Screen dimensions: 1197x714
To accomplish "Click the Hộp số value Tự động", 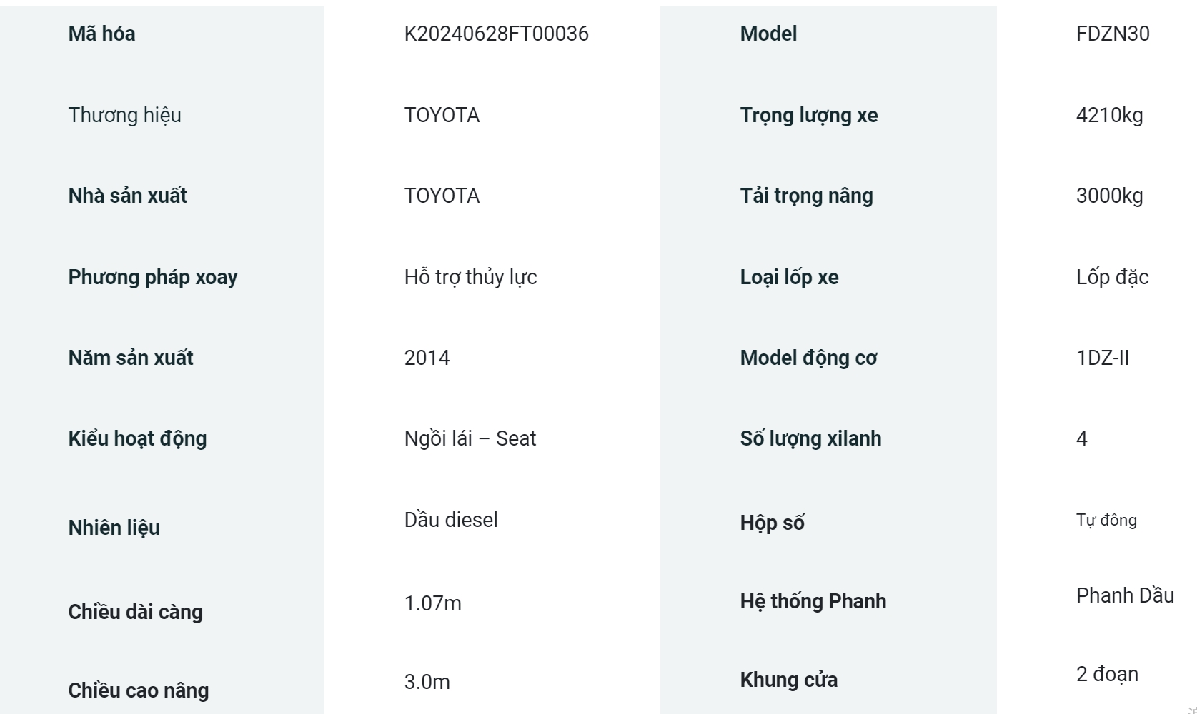I will coord(1106,520).
